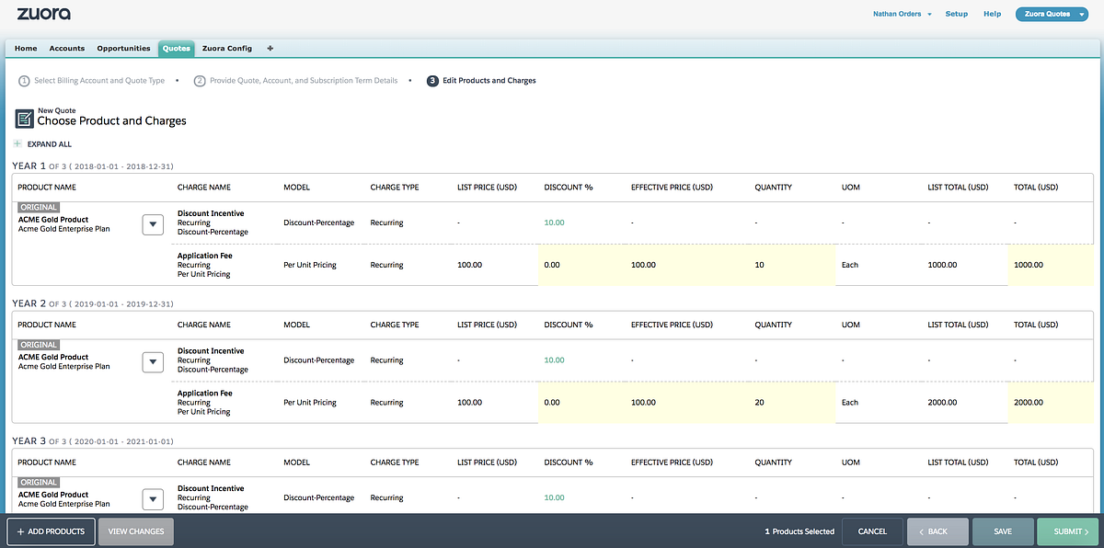The image size is (1104, 548).
Task: Click Year 1 discount incentive 10.00
Action: [554, 223]
